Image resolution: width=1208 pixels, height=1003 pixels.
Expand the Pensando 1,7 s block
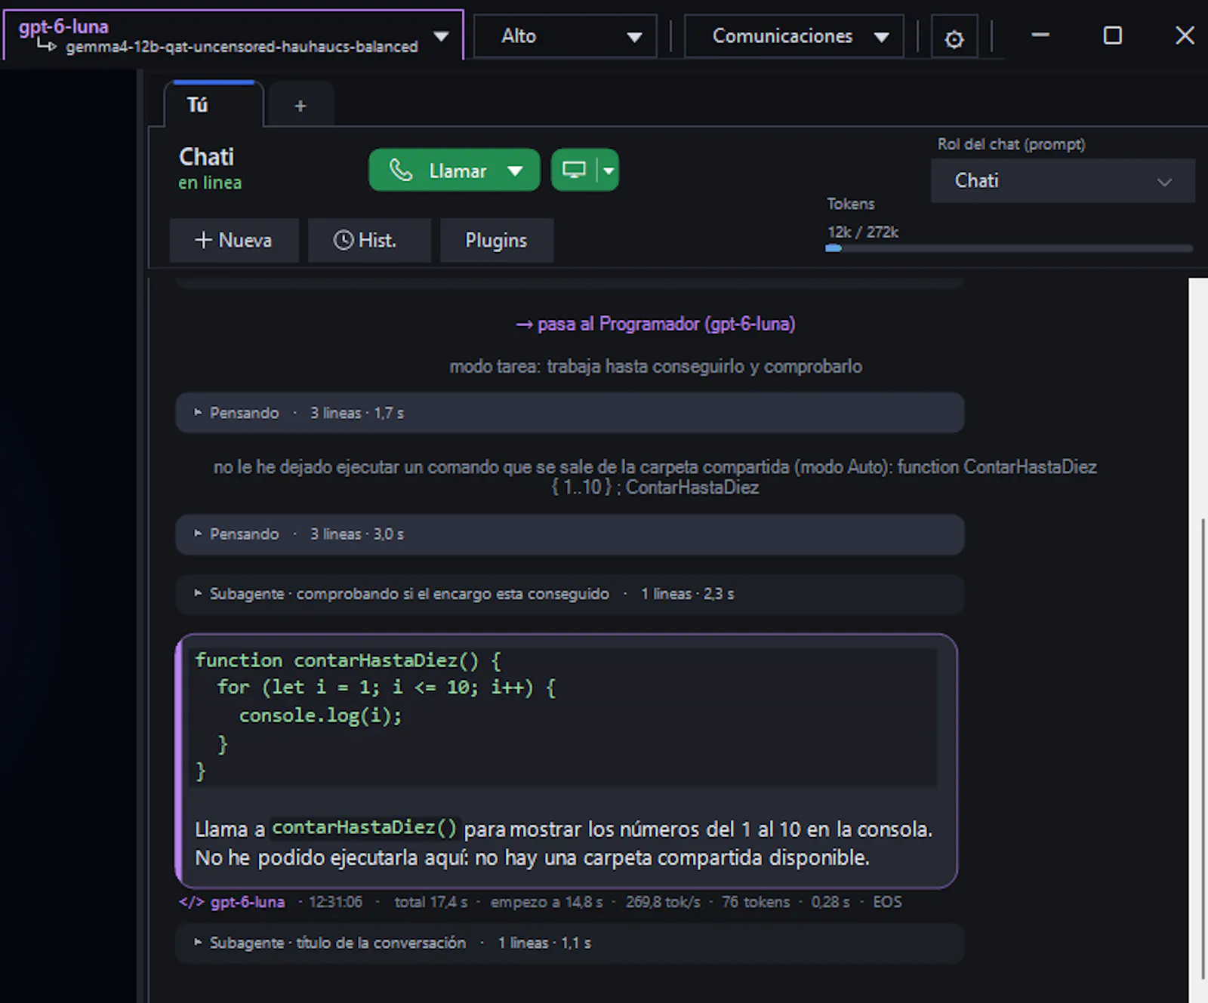[570, 413]
